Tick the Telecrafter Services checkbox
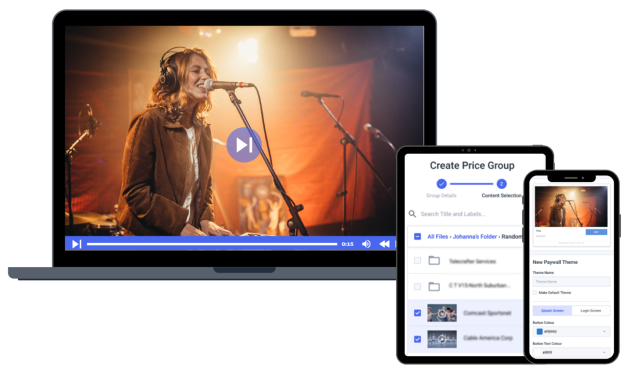 click(x=418, y=260)
